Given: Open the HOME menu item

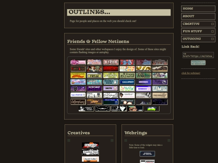Looking at the screenshot, I should coord(198,9).
